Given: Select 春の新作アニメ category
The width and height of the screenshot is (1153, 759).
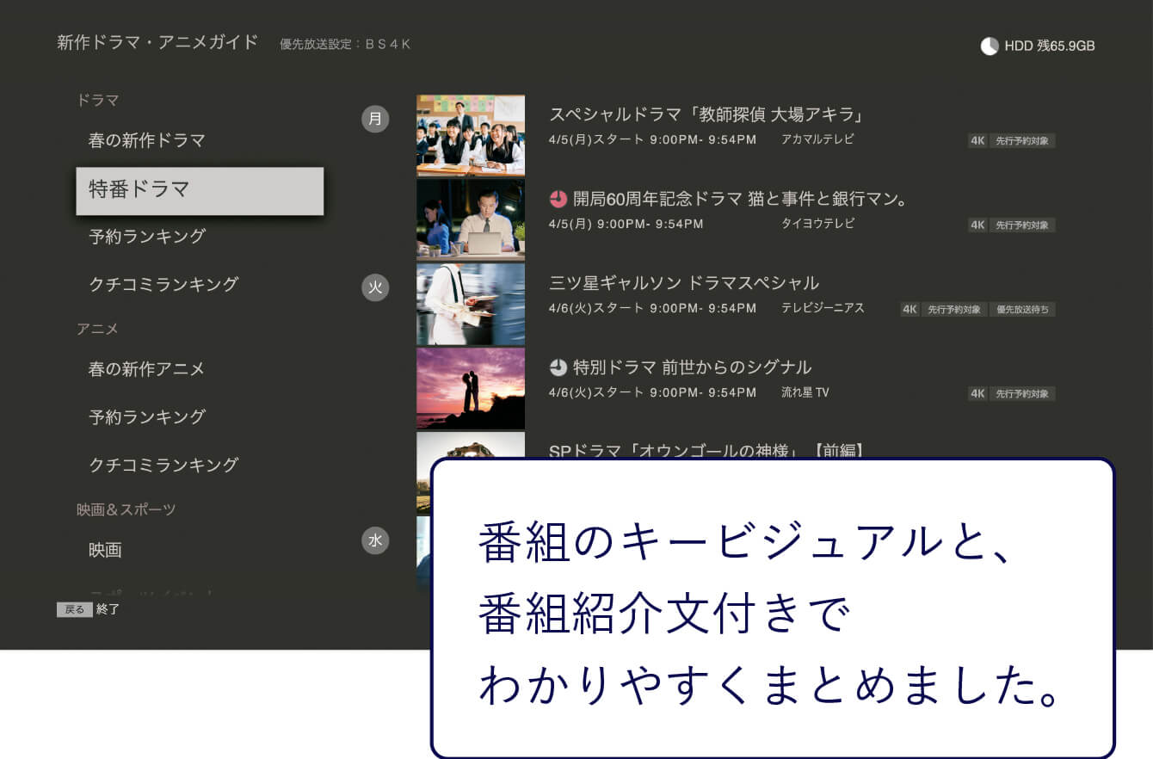Looking at the screenshot, I should tap(147, 369).
